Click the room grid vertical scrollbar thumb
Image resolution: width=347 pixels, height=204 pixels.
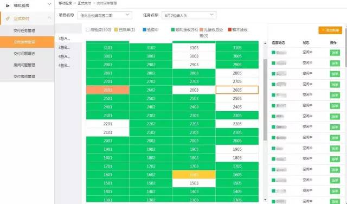(265, 100)
